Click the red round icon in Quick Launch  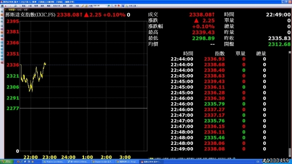click(x=18, y=162)
